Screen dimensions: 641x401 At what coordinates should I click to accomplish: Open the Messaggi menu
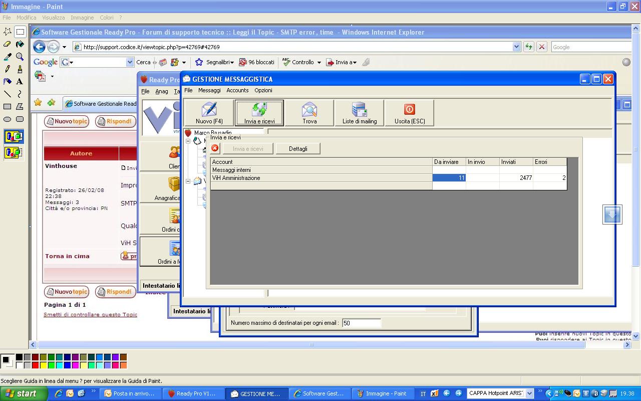(209, 90)
